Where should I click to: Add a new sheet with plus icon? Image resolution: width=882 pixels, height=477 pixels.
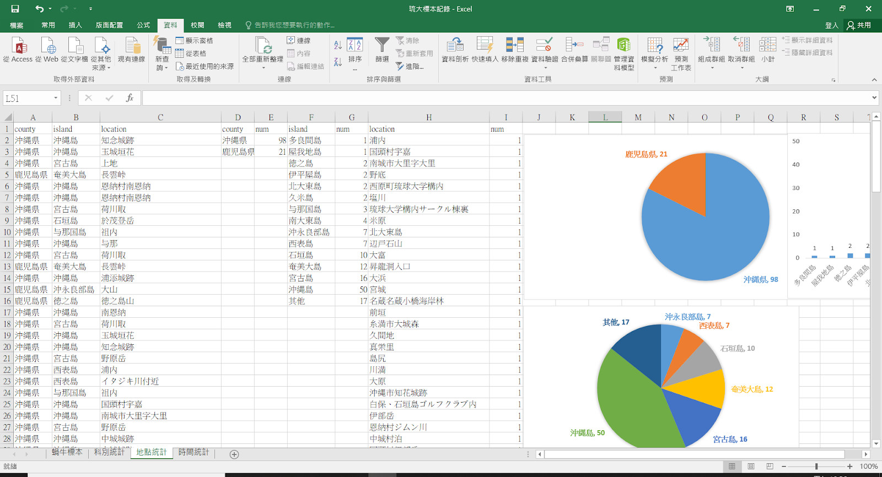234,454
